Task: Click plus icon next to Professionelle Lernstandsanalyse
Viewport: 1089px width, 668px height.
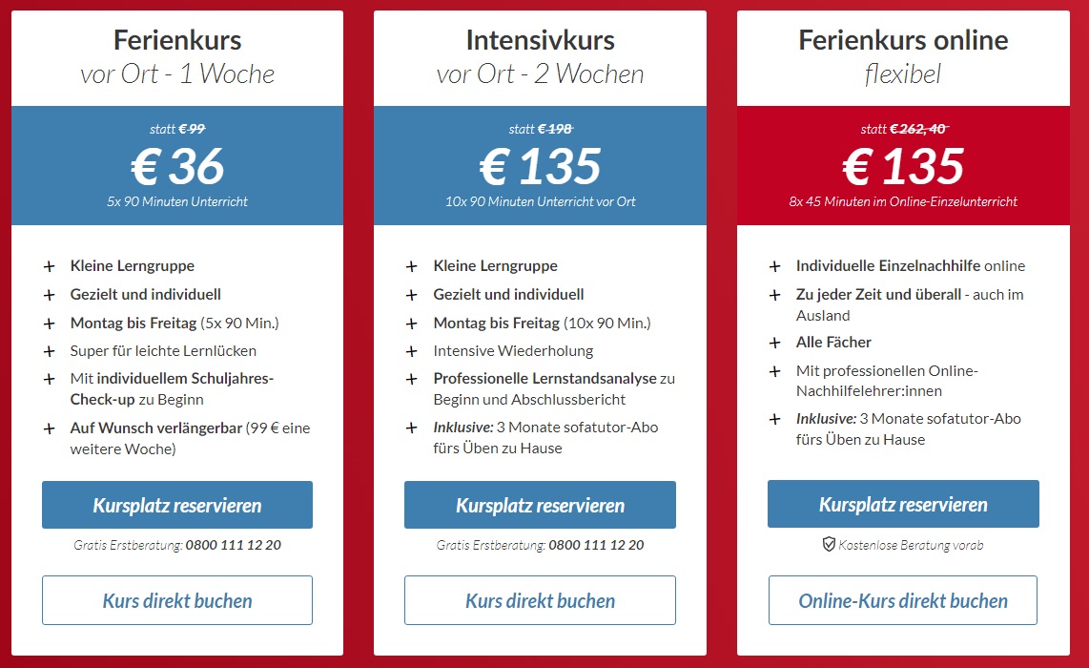Action: click(x=412, y=380)
